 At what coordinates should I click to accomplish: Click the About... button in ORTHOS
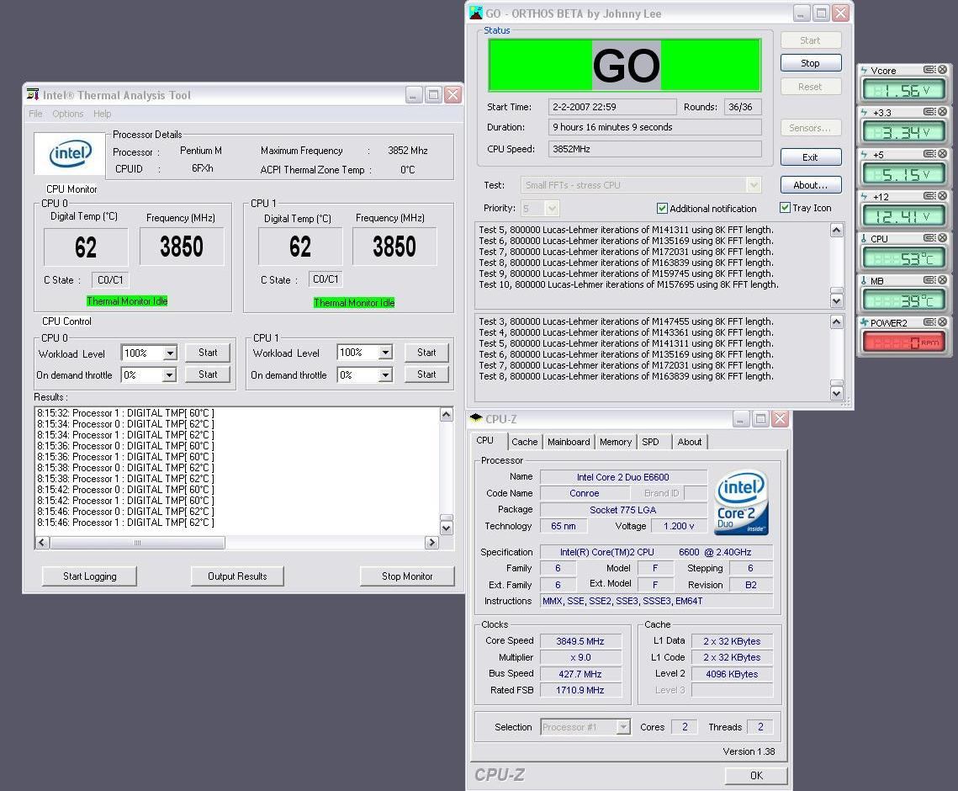(x=810, y=185)
